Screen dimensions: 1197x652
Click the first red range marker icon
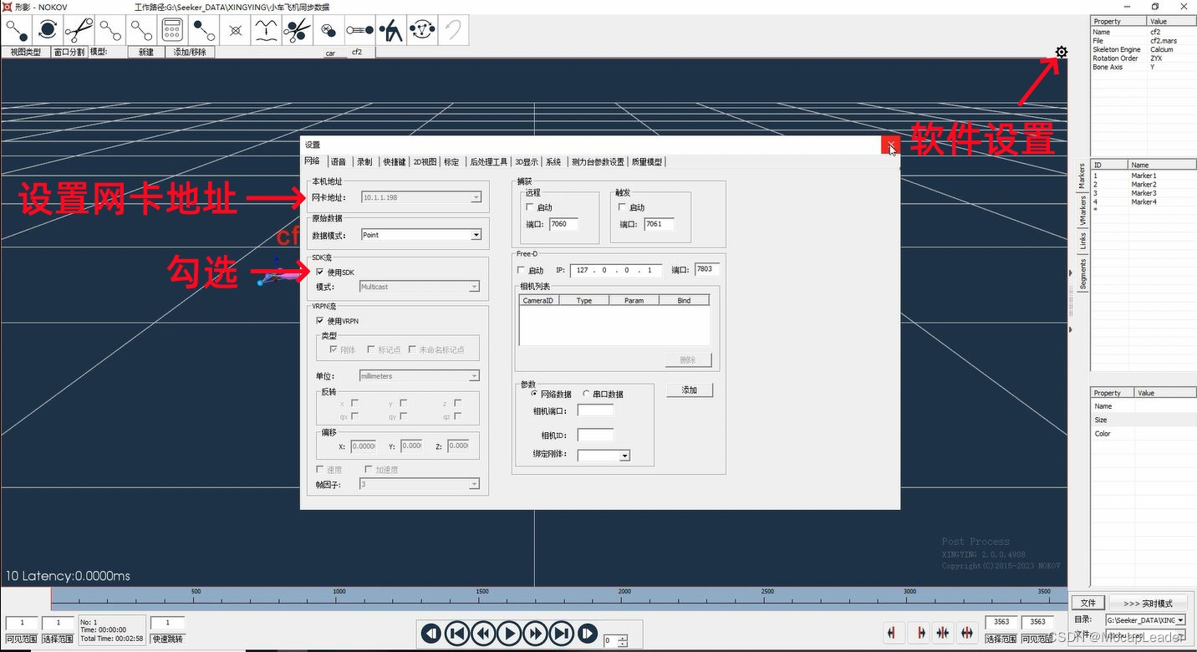click(894, 633)
